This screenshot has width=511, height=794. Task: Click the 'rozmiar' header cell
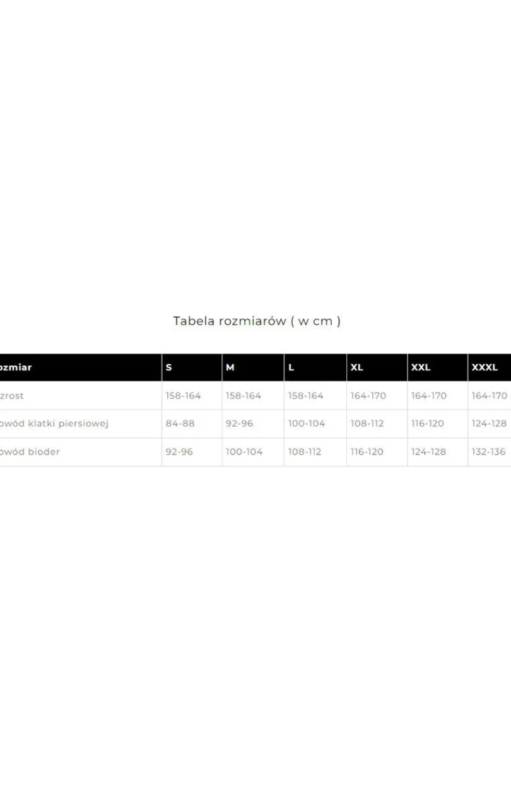tap(81, 367)
